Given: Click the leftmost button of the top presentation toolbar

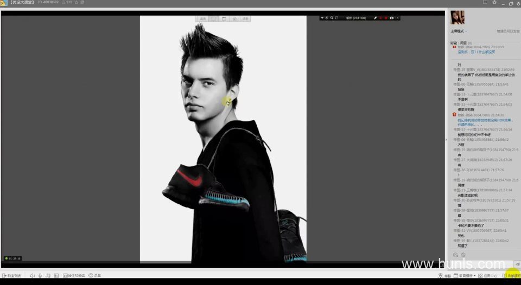Looking at the screenshot, I should tap(202, 19).
